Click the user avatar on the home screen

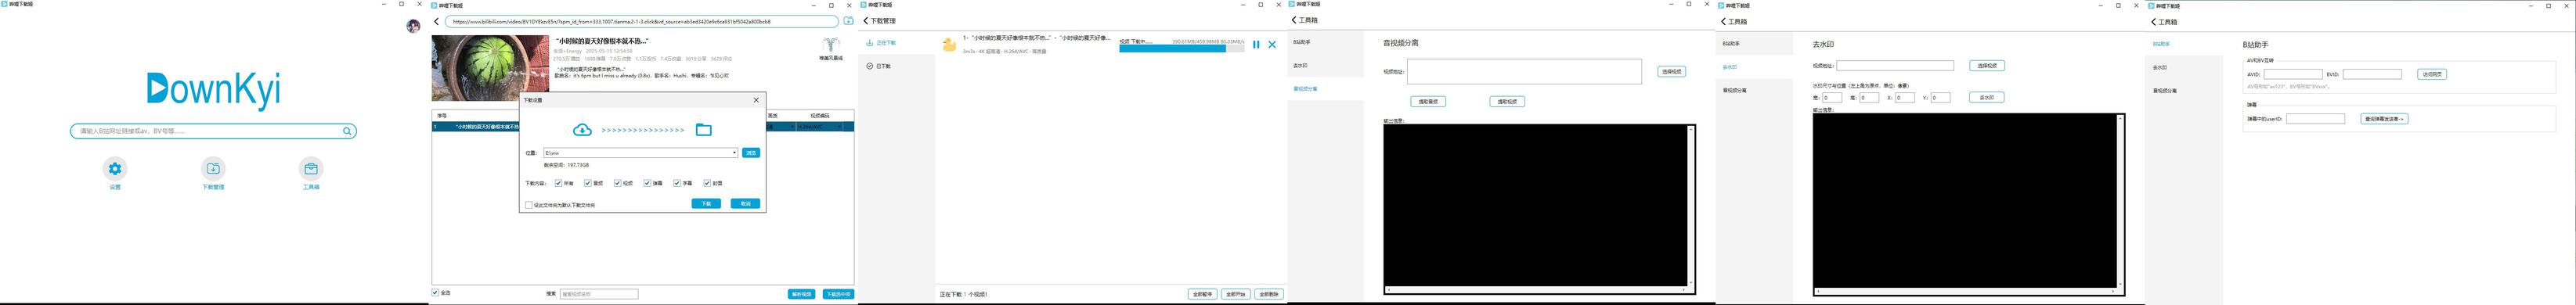[x=413, y=26]
